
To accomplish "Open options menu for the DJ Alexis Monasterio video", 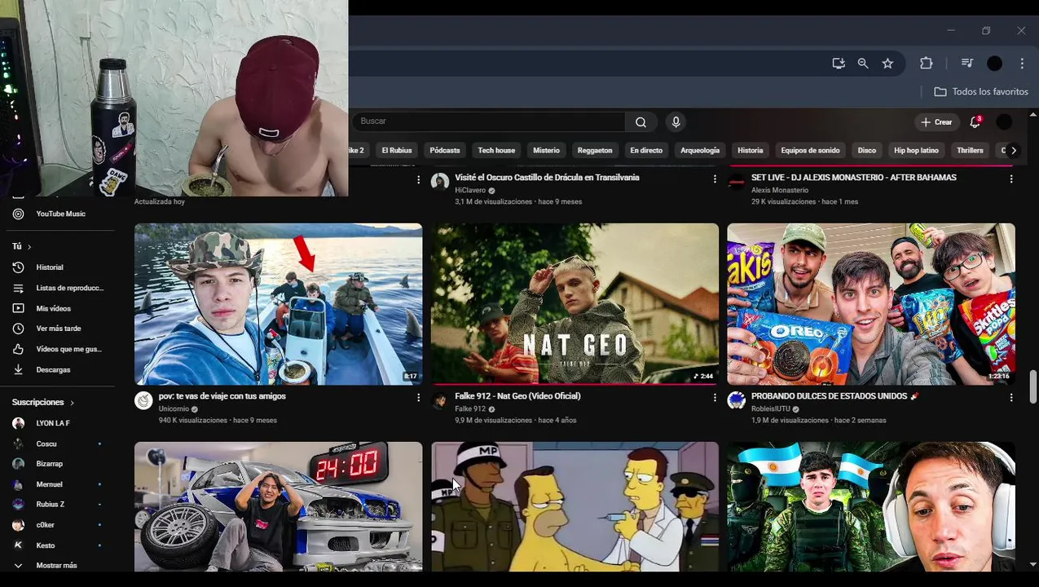I will click(1011, 179).
